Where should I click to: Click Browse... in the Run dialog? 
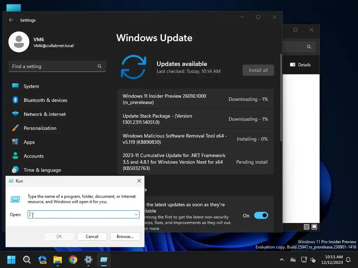coord(125,237)
